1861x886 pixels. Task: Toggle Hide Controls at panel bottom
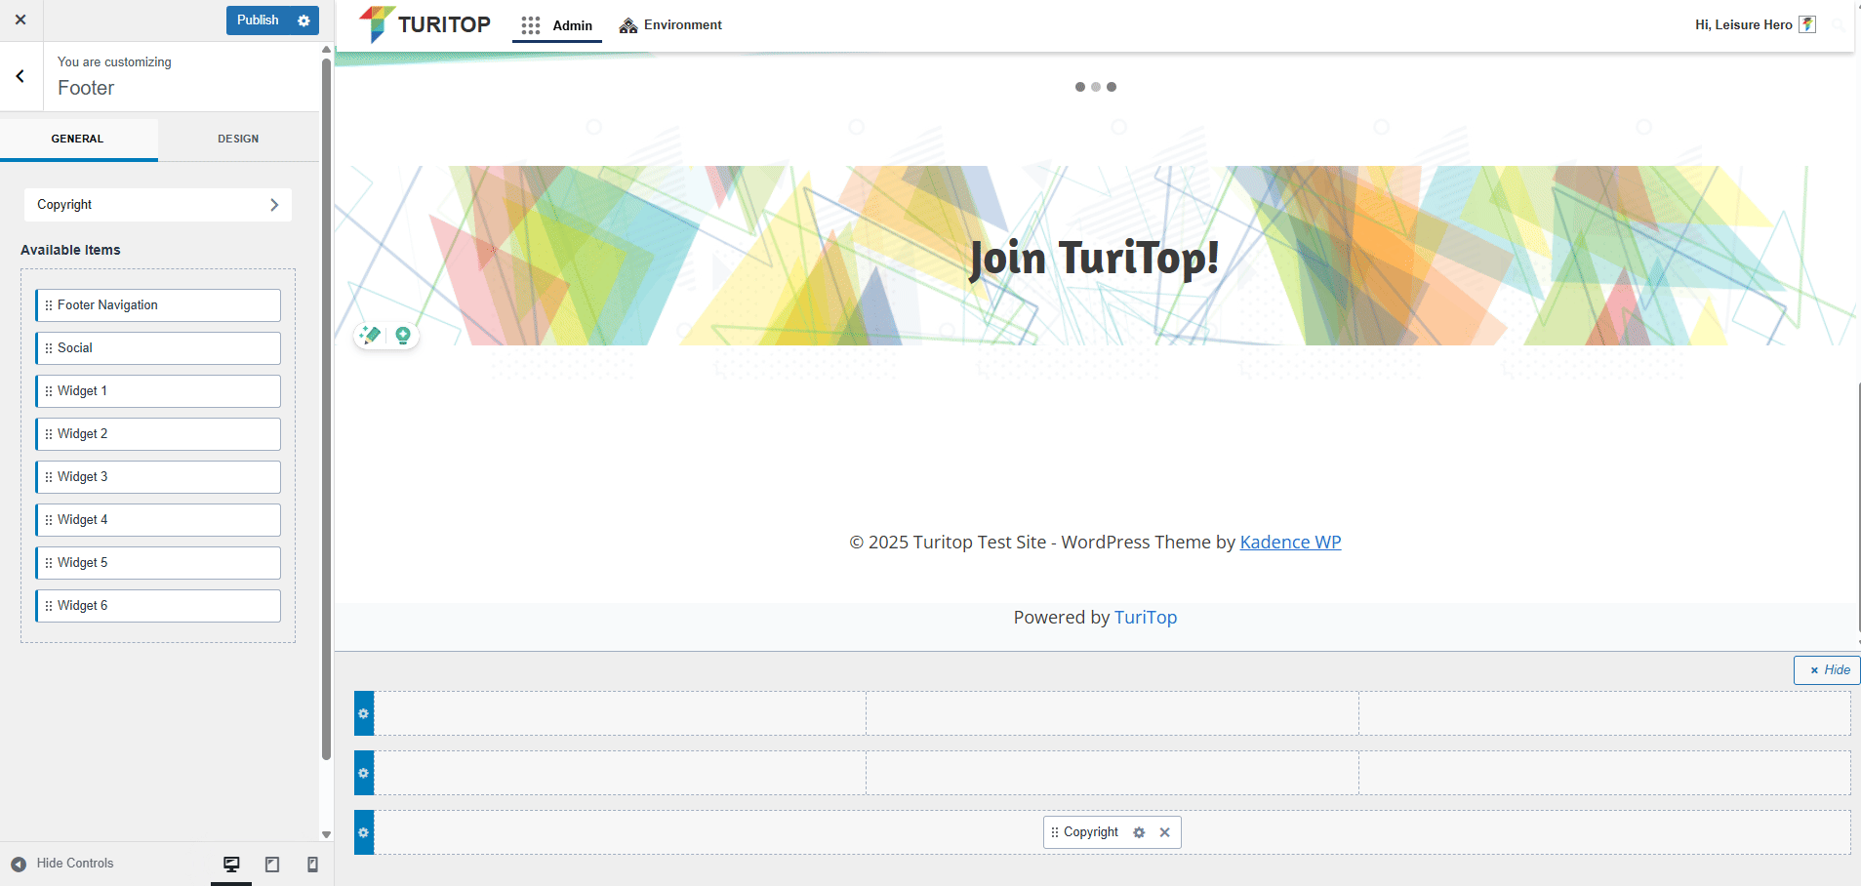[x=62, y=864]
